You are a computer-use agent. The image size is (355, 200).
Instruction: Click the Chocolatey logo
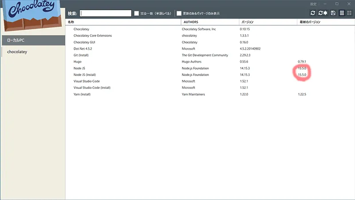32,16
